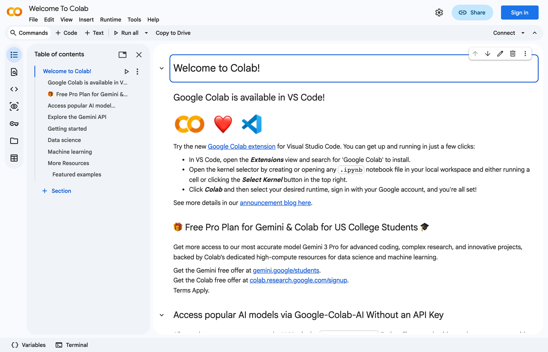Image resolution: width=548 pixels, height=352 pixels.
Task: Follow the gemini.google/students link
Action: pos(286,271)
